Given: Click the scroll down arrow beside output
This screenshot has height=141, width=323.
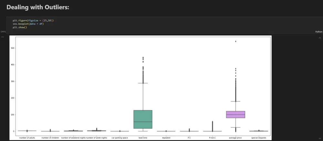Looking at the screenshot, I should point(320,138).
